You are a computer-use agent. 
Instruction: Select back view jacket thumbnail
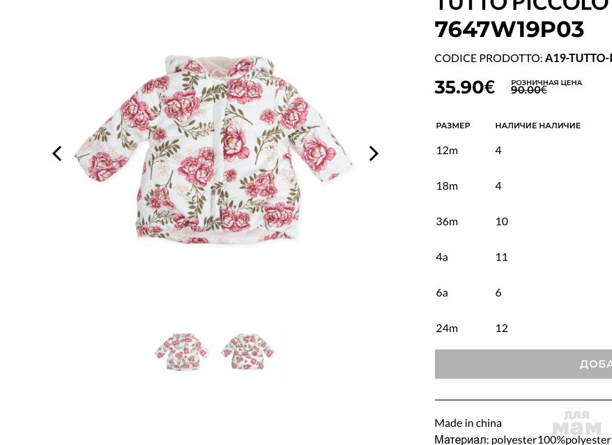coord(248,351)
